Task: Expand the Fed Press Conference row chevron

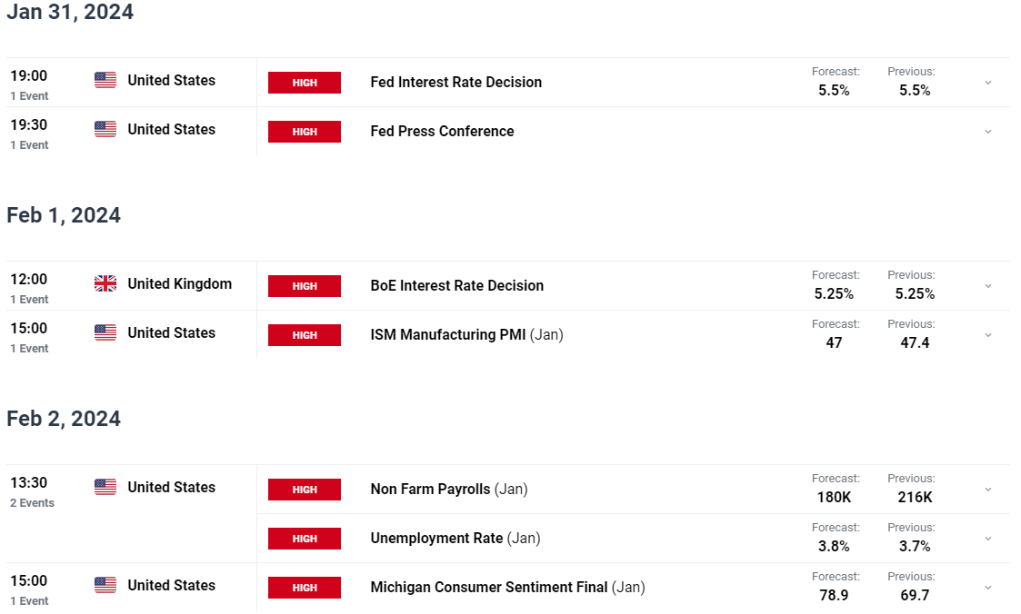Action: 987,132
